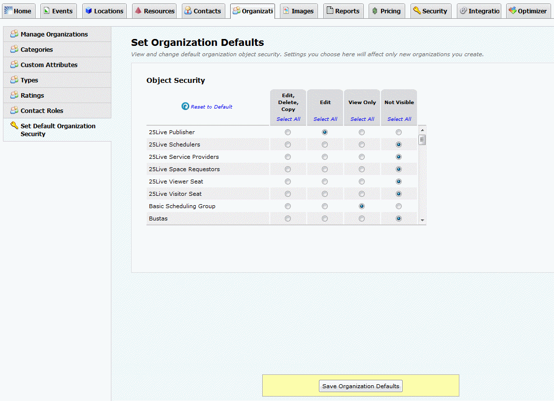Viewport: 554px width, 401px height.
Task: Select All under Edit, Delete, Copy
Action: [288, 119]
